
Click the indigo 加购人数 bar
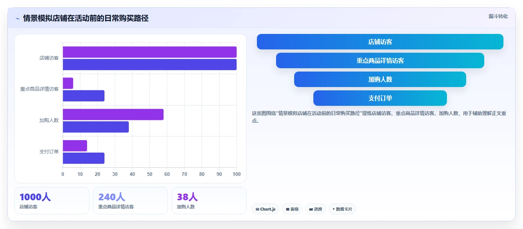click(96, 127)
